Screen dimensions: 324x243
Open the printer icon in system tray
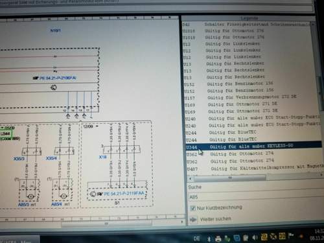[x=218, y=238]
